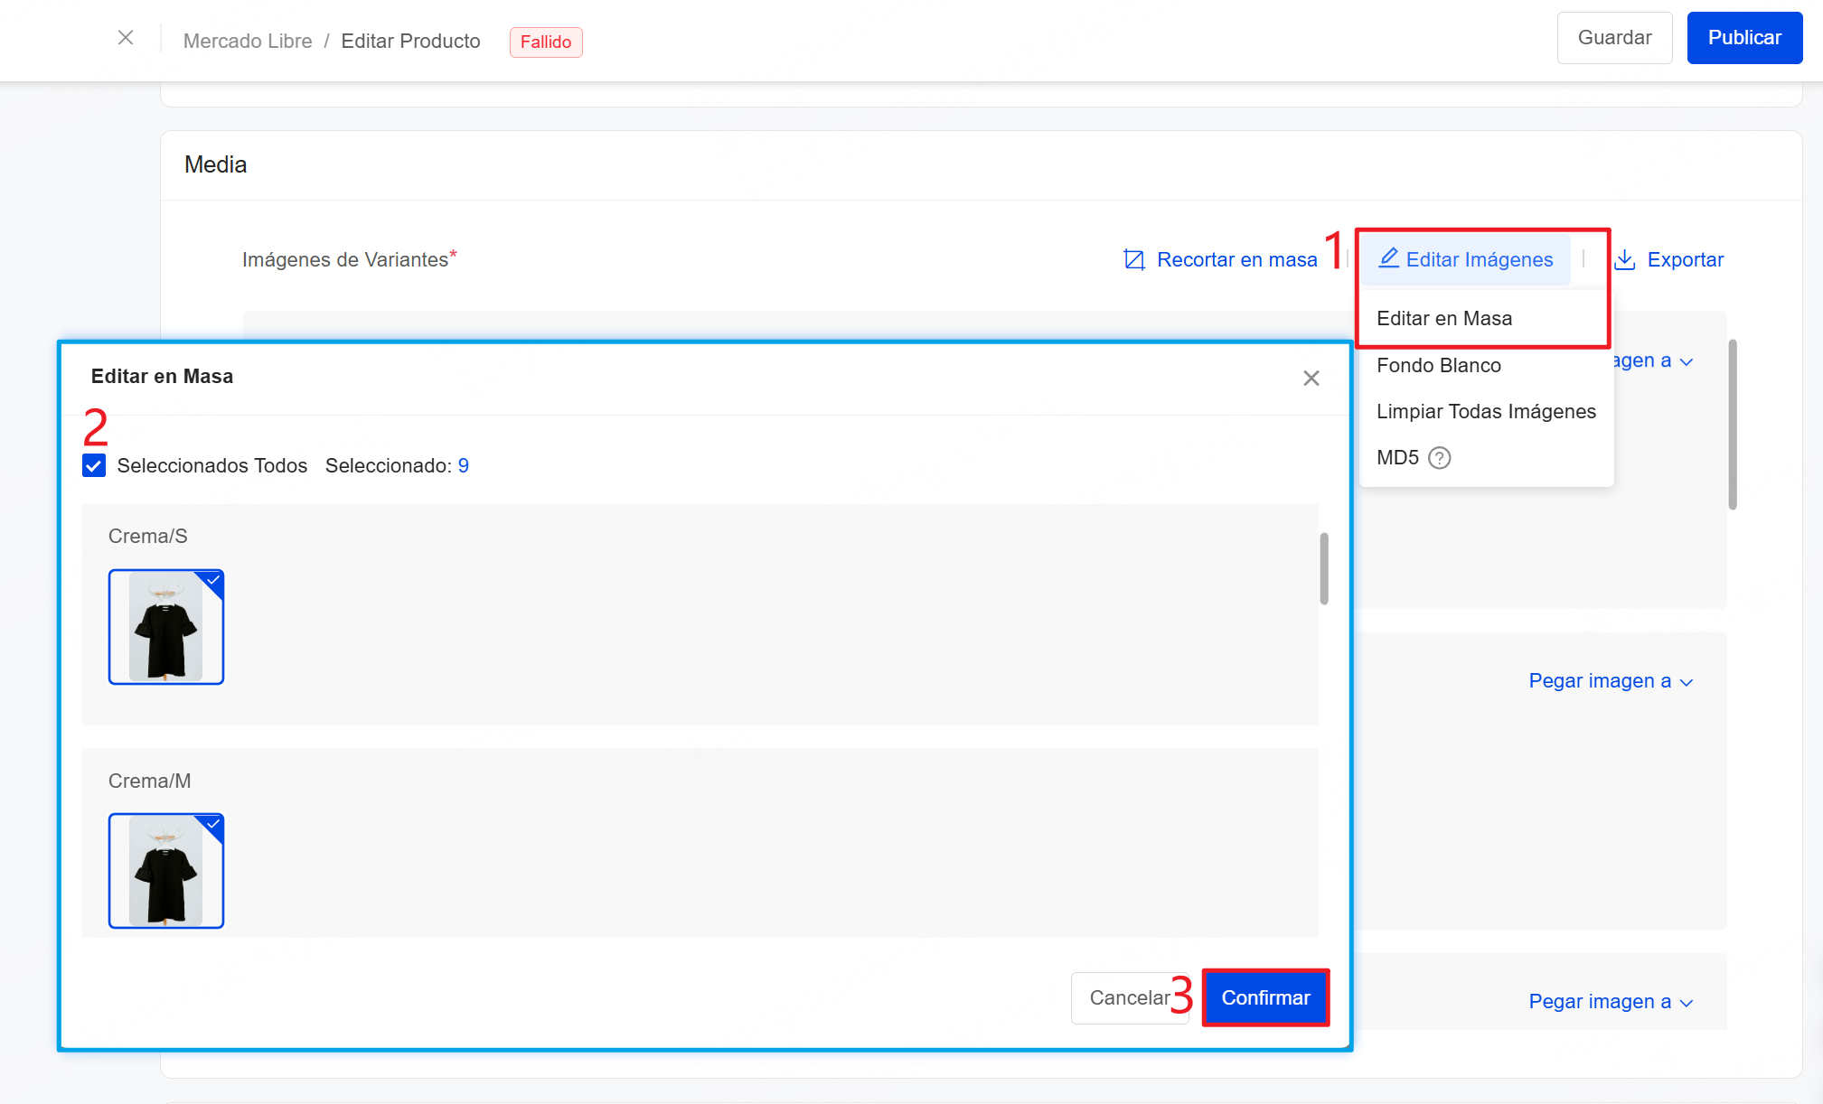Close the Editar en Masa dialog
The height and width of the screenshot is (1104, 1823).
pyautogui.click(x=1311, y=379)
